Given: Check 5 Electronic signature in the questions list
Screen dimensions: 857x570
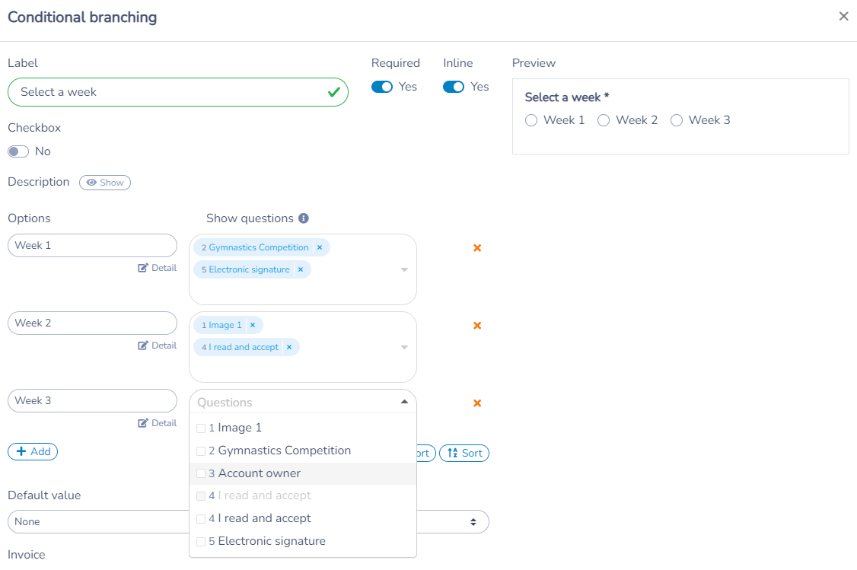Looking at the screenshot, I should (x=201, y=542).
